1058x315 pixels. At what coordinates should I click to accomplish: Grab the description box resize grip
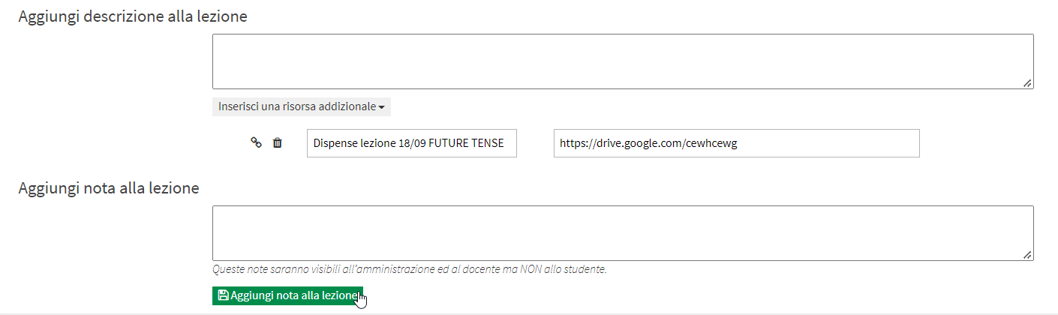[x=1027, y=83]
